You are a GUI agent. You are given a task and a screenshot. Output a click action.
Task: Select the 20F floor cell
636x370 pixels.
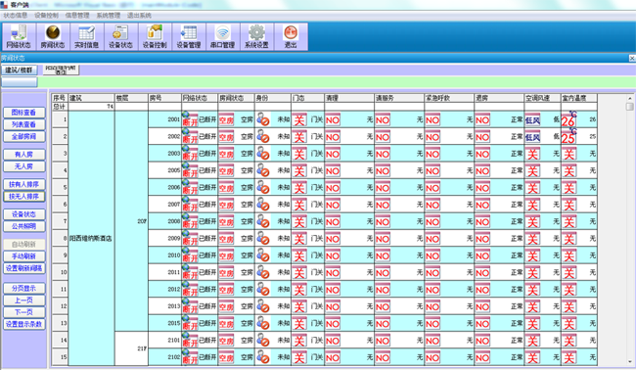click(131, 221)
